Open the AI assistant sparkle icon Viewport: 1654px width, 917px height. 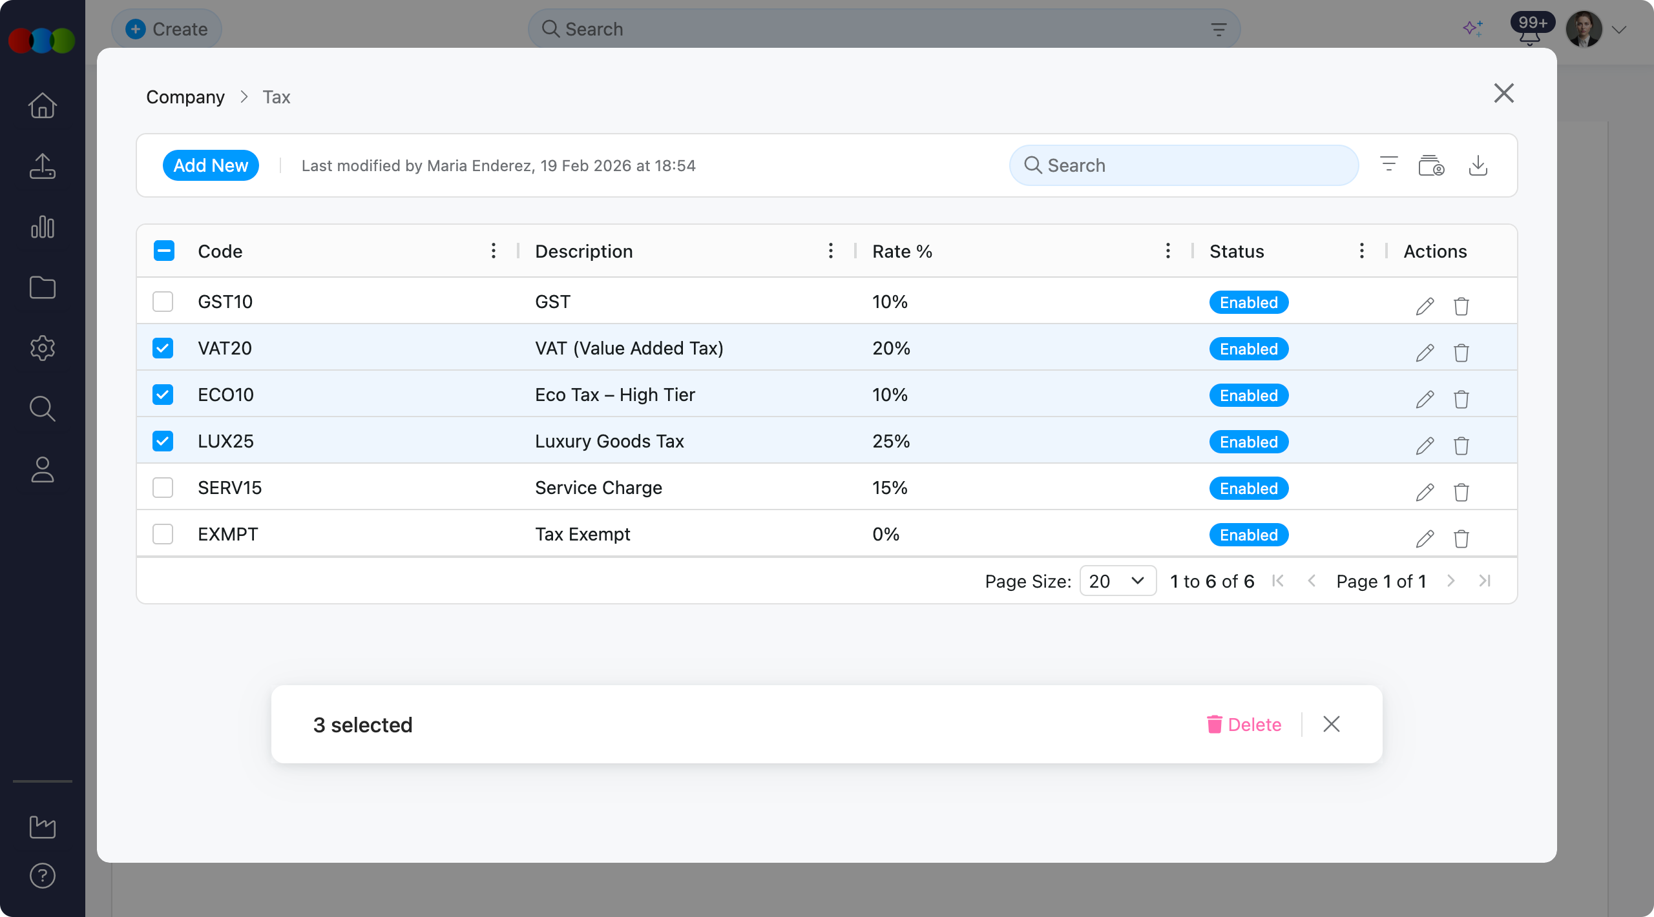pos(1473,28)
